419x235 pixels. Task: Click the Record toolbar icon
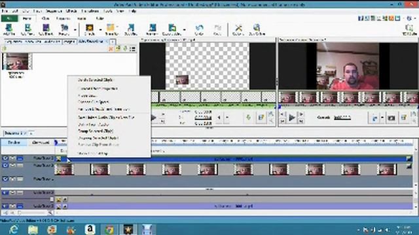tap(64, 29)
